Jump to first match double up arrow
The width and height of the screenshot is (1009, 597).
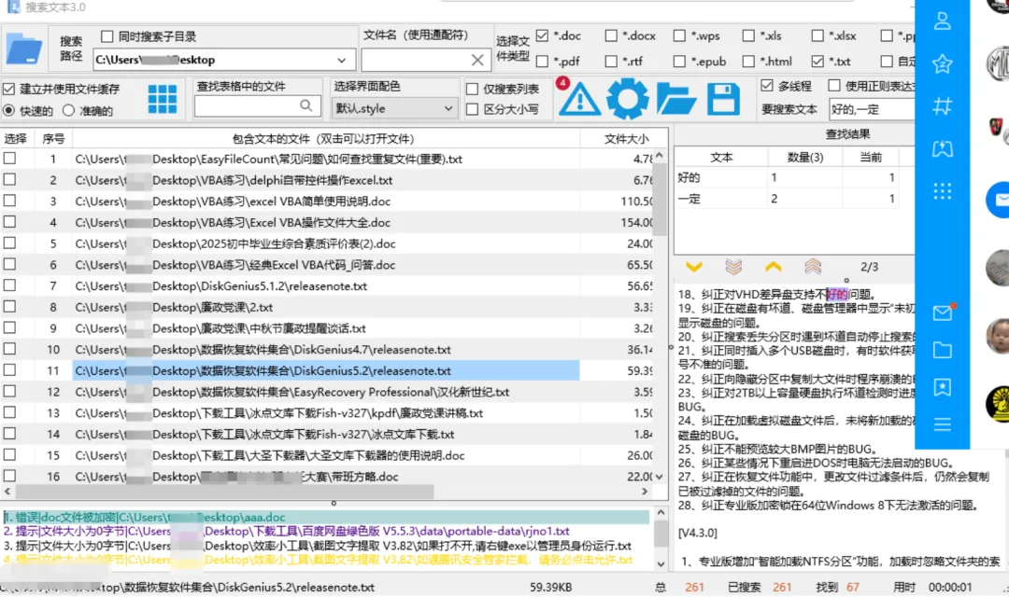pos(813,266)
